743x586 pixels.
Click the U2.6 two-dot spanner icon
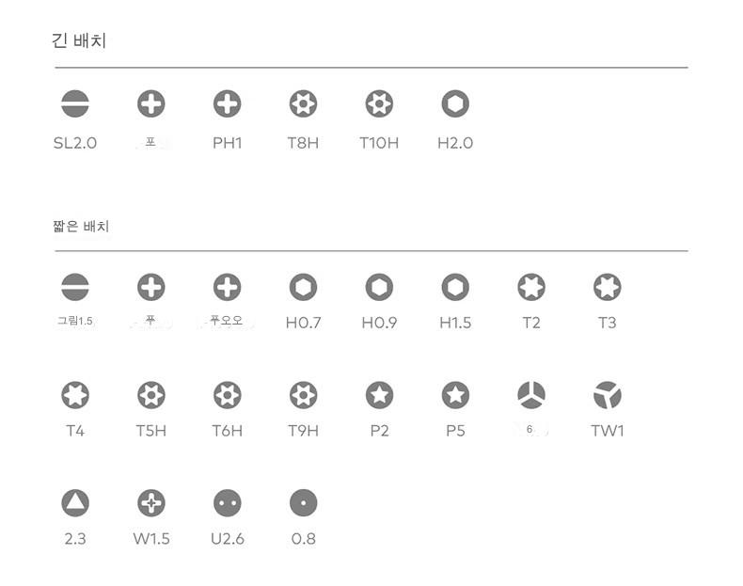[x=227, y=503]
